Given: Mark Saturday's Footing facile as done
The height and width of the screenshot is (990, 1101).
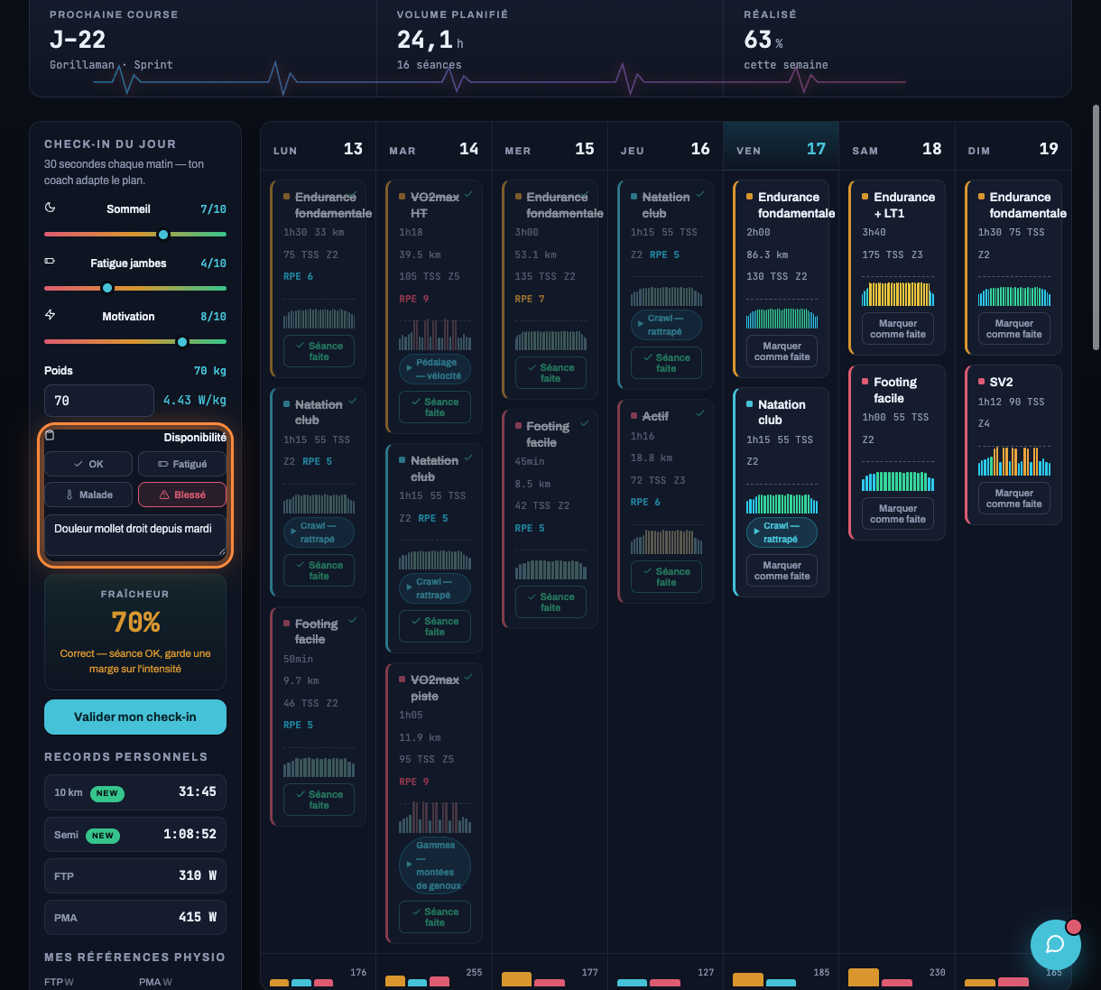Looking at the screenshot, I should tap(898, 514).
